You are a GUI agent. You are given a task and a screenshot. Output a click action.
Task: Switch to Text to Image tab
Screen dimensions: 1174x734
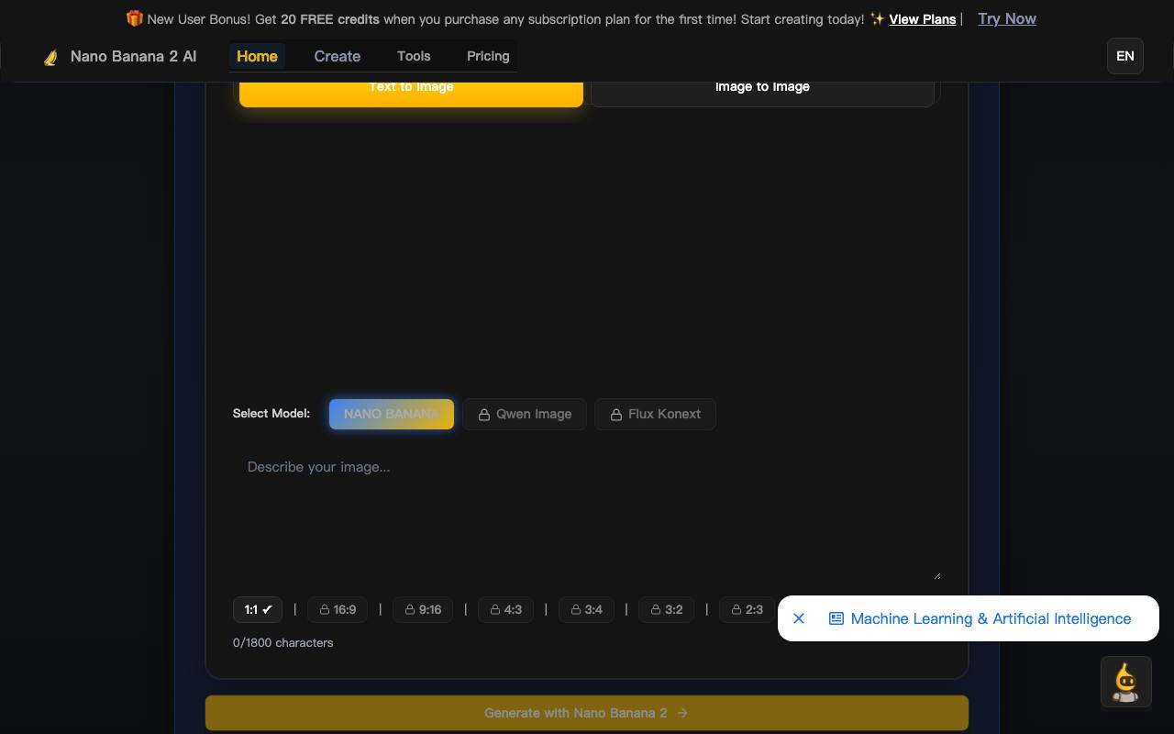(x=411, y=86)
